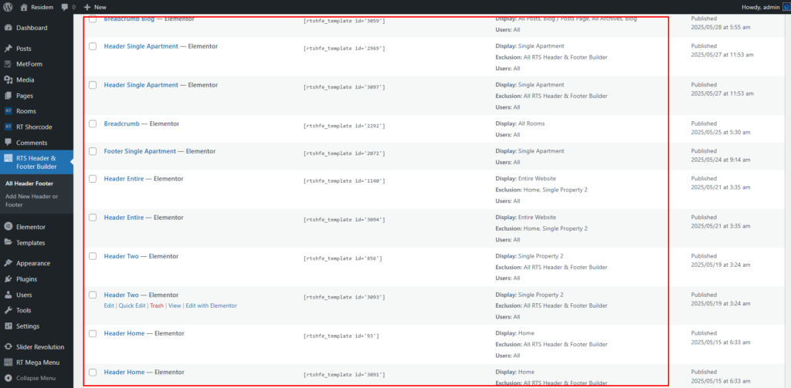Viewport: 791px width, 388px height.
Task: Check the Header Home id 93 checkbox
Action: click(x=93, y=333)
